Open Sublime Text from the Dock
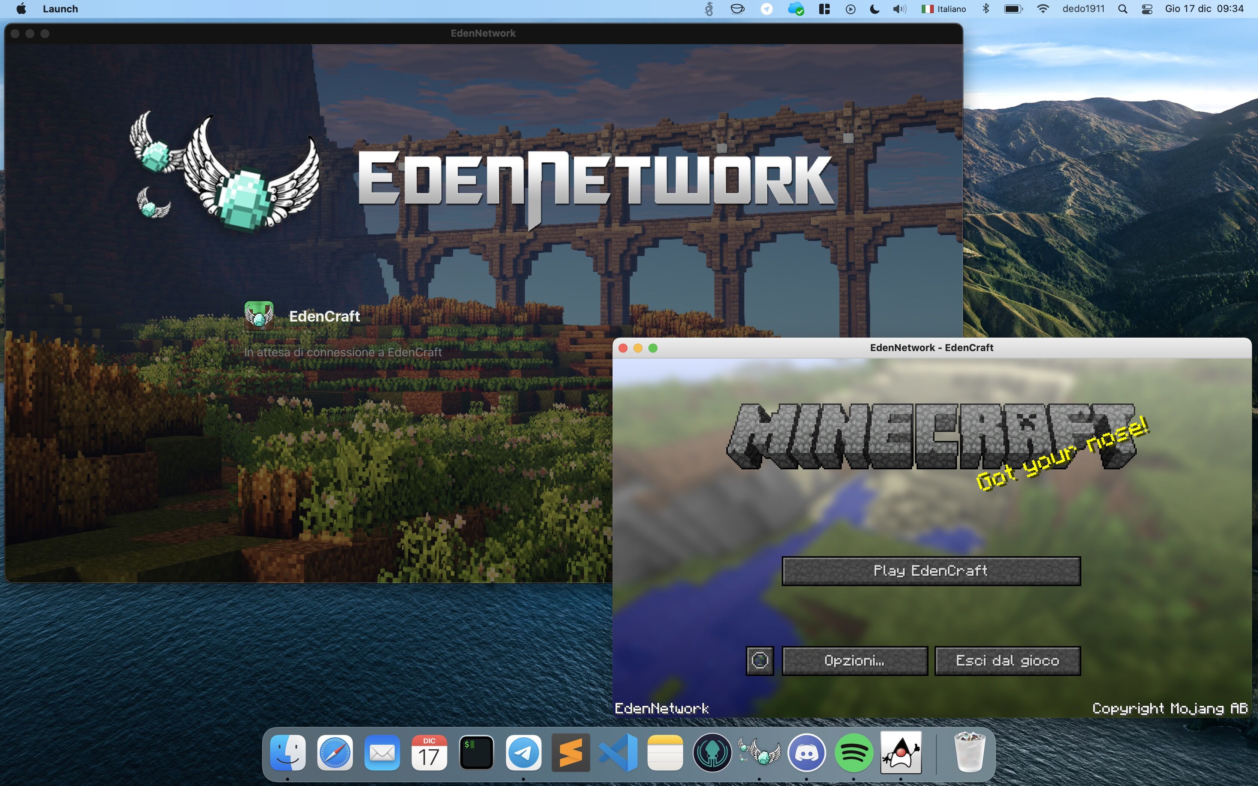 coord(570,753)
